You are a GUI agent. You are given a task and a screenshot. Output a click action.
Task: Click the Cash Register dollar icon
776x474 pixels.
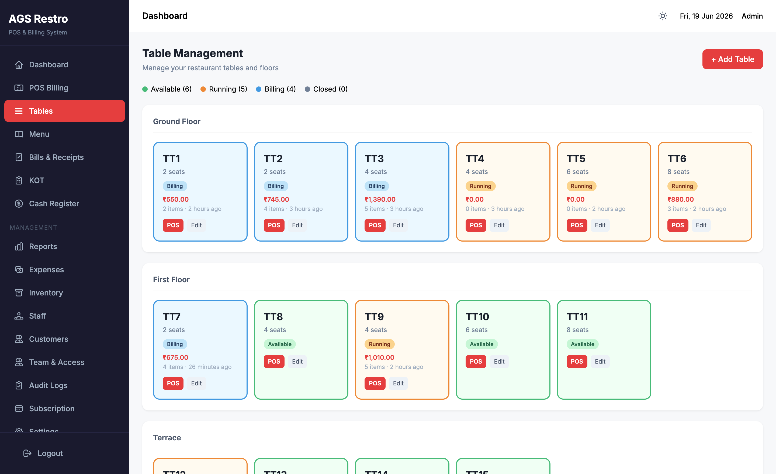(x=19, y=204)
